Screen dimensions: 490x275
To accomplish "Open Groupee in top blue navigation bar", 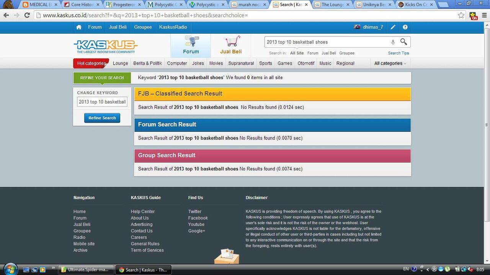I will tap(143, 27).
